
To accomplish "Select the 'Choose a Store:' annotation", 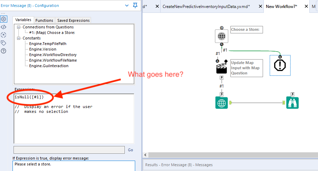I will point(247,29).
